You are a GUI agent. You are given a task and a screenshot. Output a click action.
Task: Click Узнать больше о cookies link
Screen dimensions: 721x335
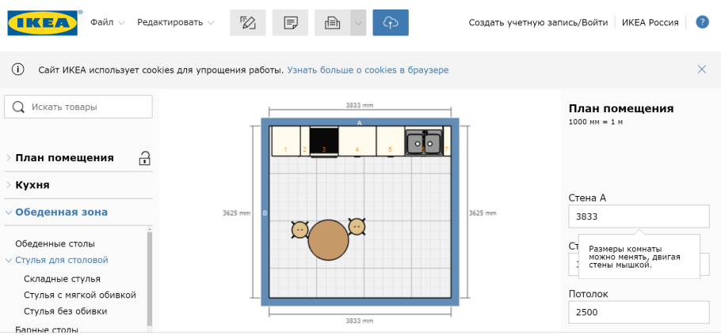coord(368,70)
